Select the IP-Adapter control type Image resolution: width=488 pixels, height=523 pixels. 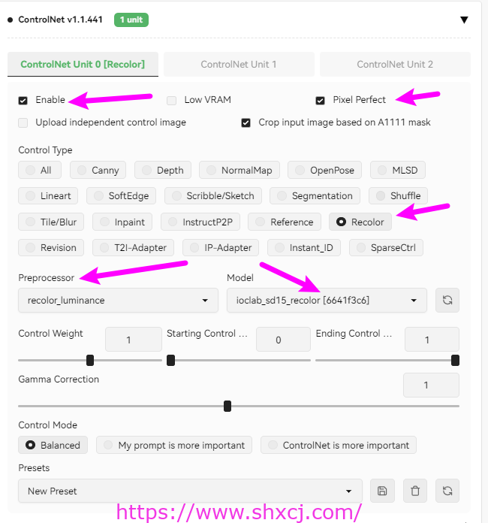click(221, 248)
